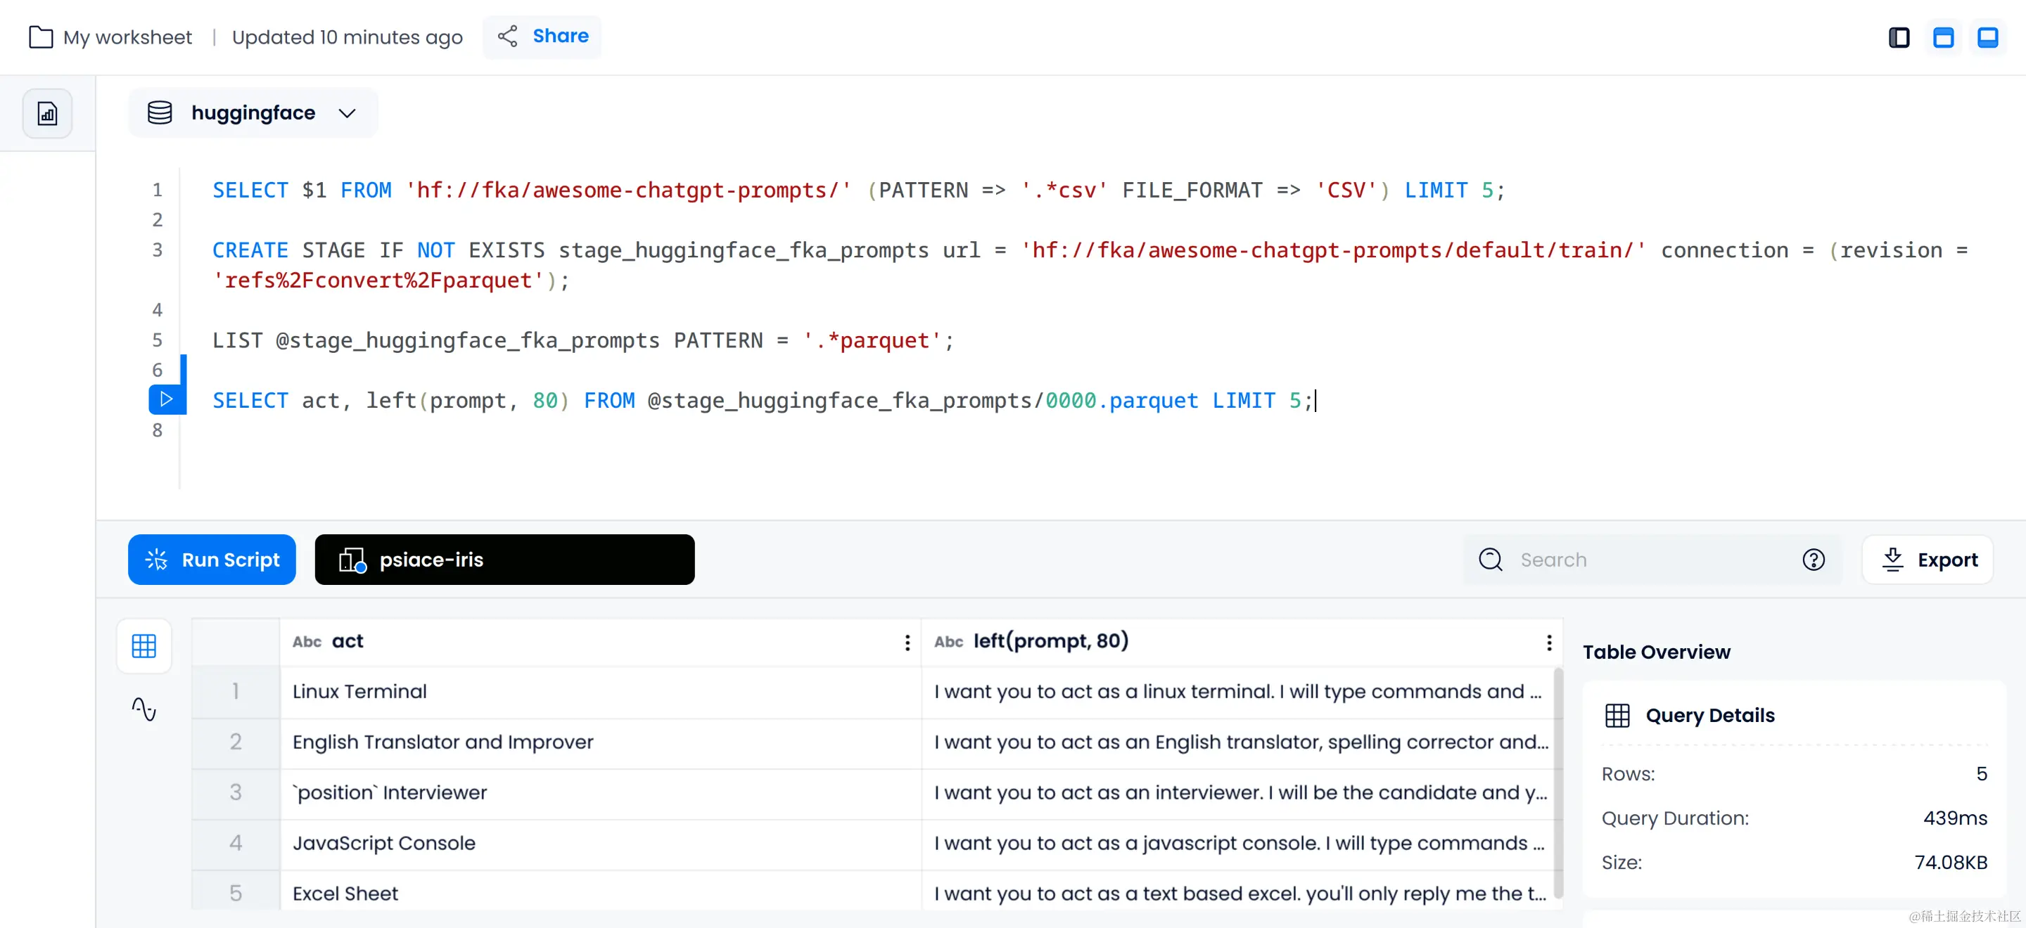Open left(prompt, 80) column options menu
2026x928 pixels.
click(x=1548, y=642)
